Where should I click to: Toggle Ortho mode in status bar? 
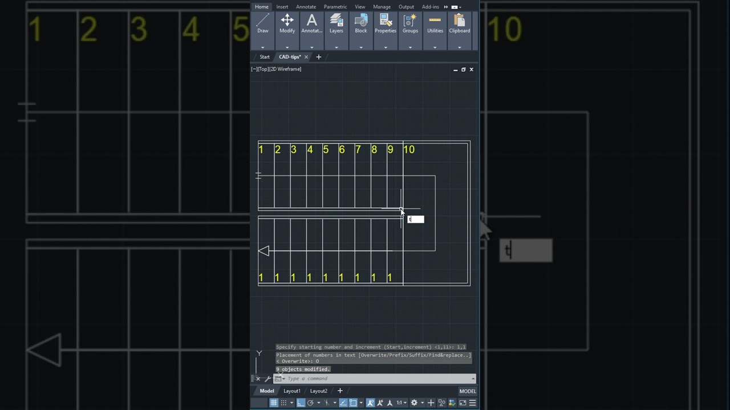[301, 403]
